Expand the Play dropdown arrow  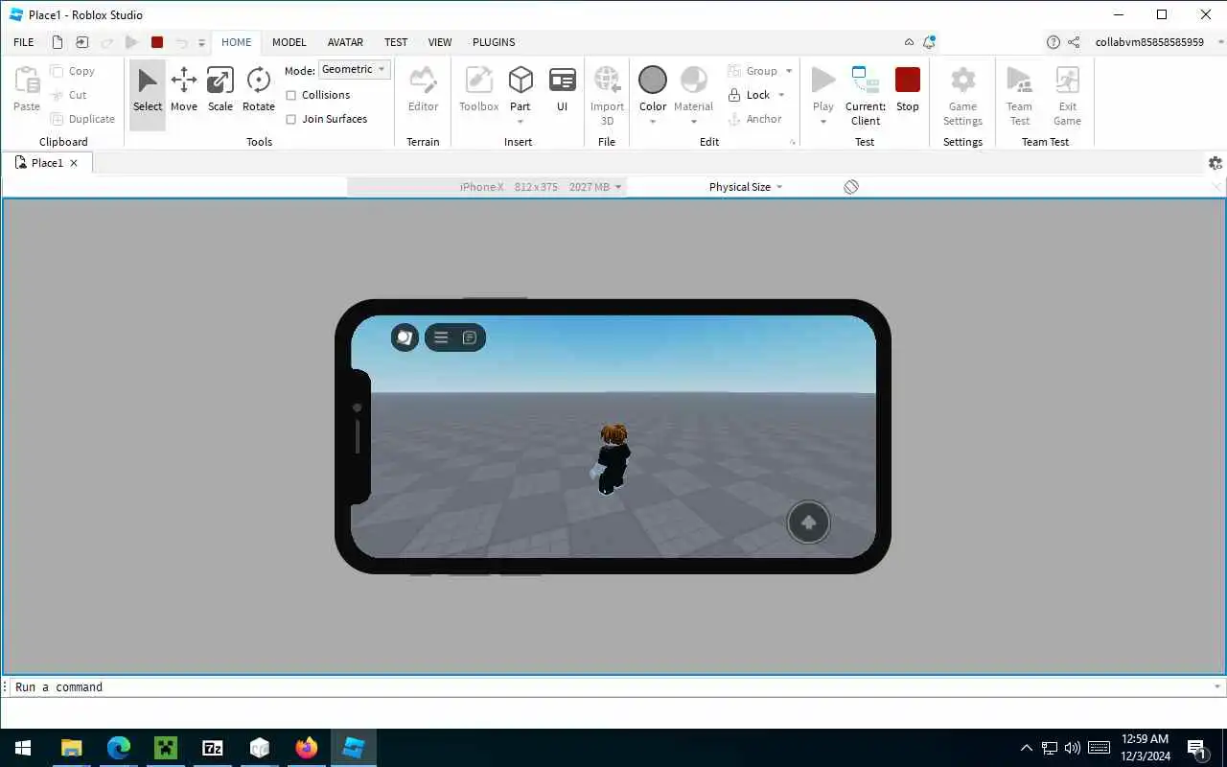pos(823,122)
